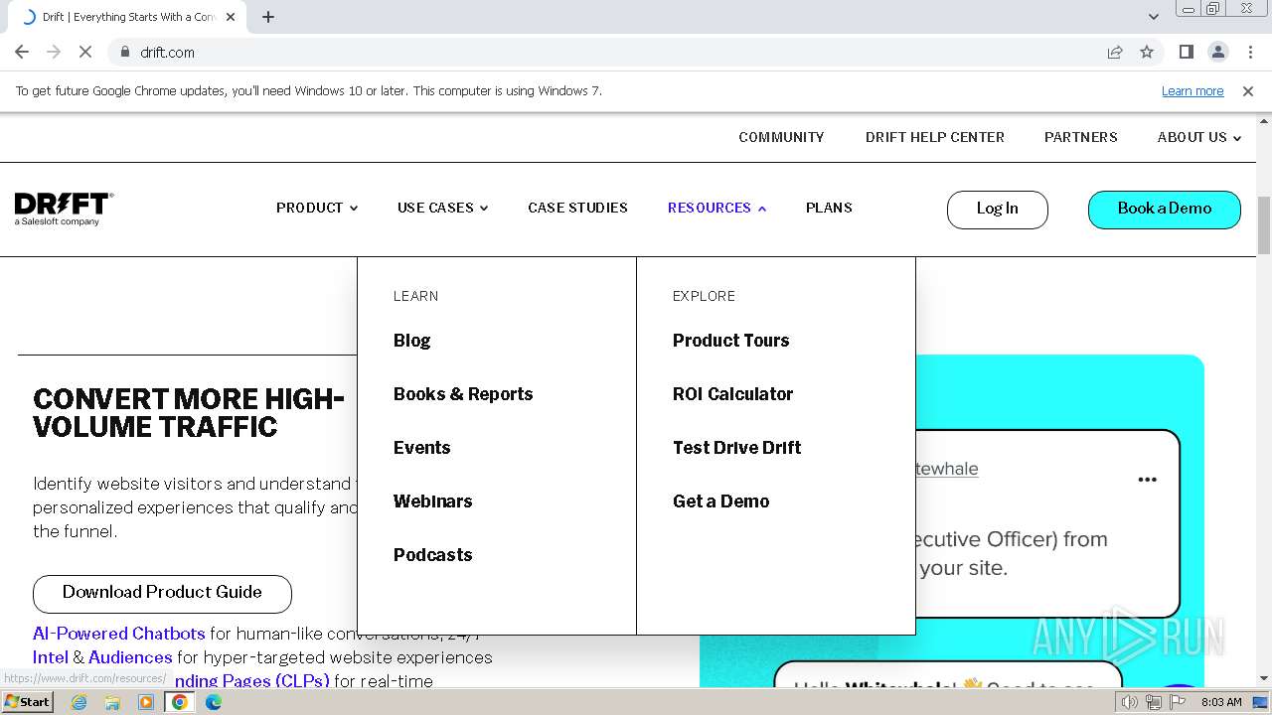Image resolution: width=1272 pixels, height=715 pixels.
Task: Select Get a Demo in Explore
Action: (x=720, y=501)
